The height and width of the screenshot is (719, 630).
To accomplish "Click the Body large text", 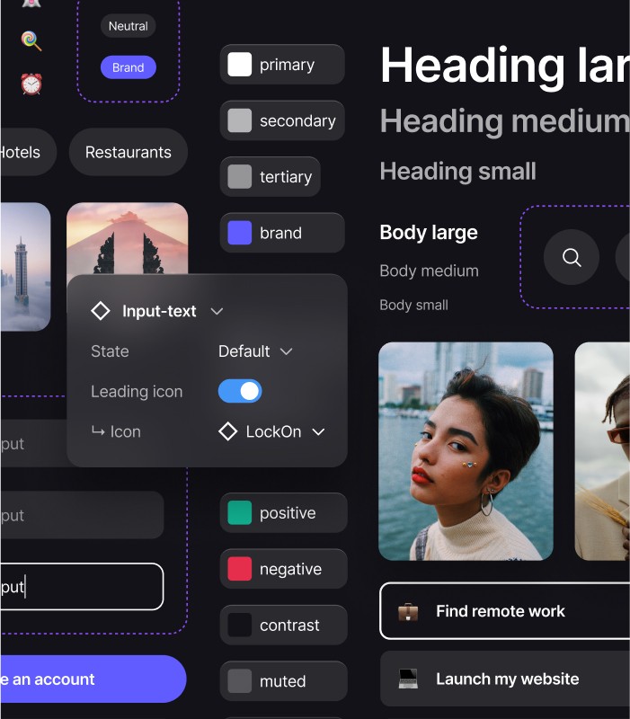I will pos(429,233).
